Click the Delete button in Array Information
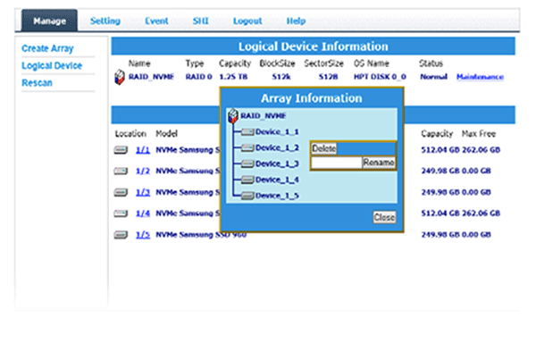Screen dimensions: 536x343 click(x=323, y=148)
